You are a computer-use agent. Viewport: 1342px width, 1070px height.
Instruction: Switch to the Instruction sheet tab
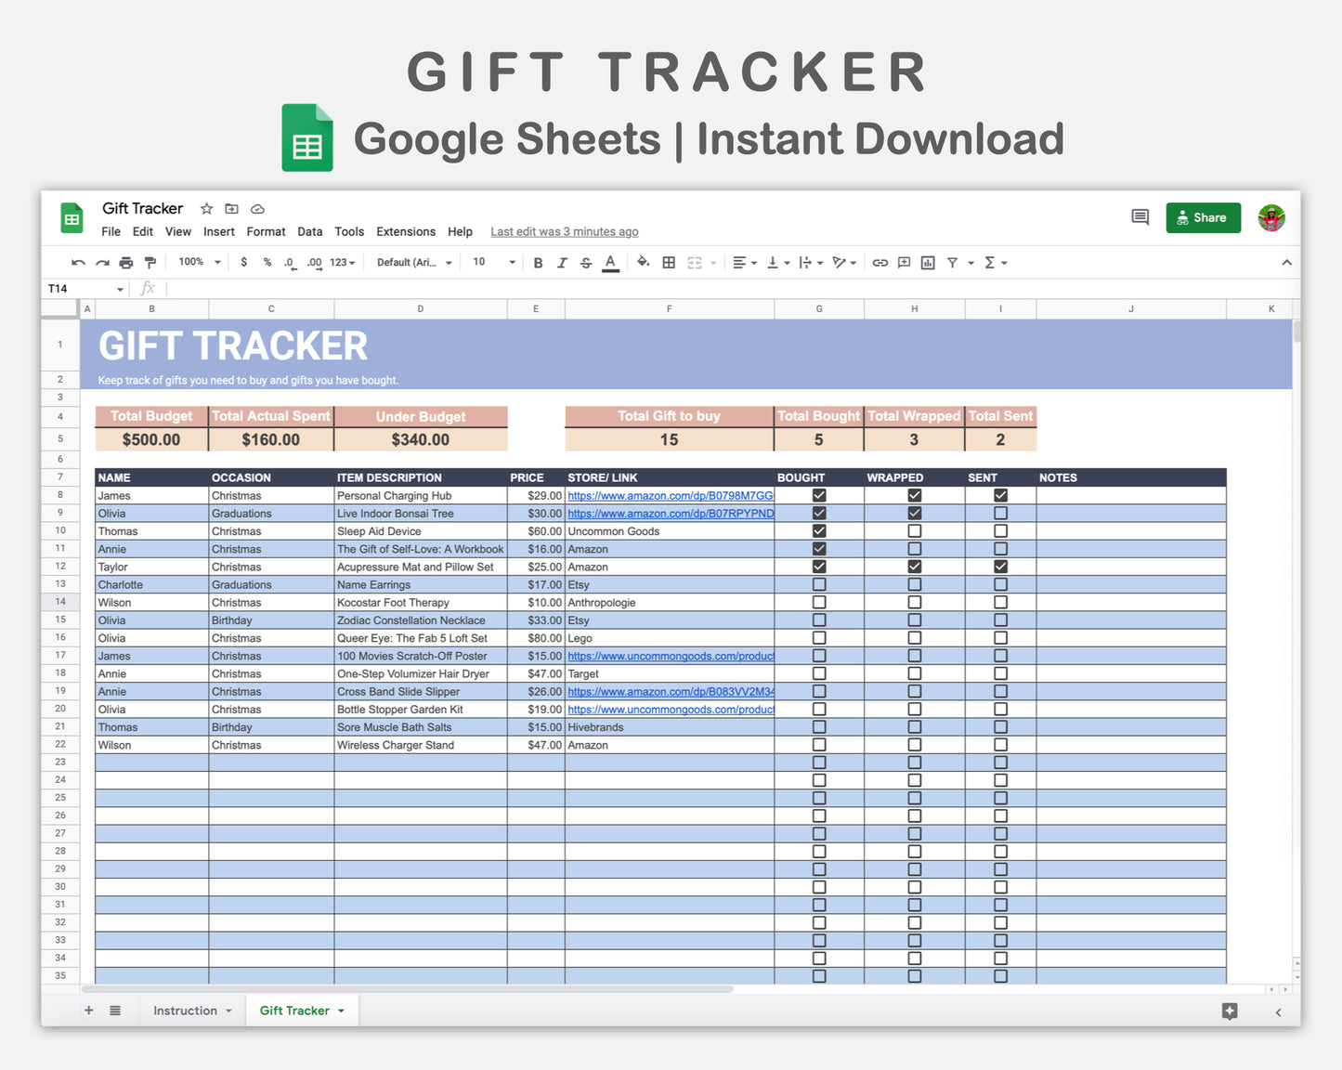click(x=187, y=1010)
